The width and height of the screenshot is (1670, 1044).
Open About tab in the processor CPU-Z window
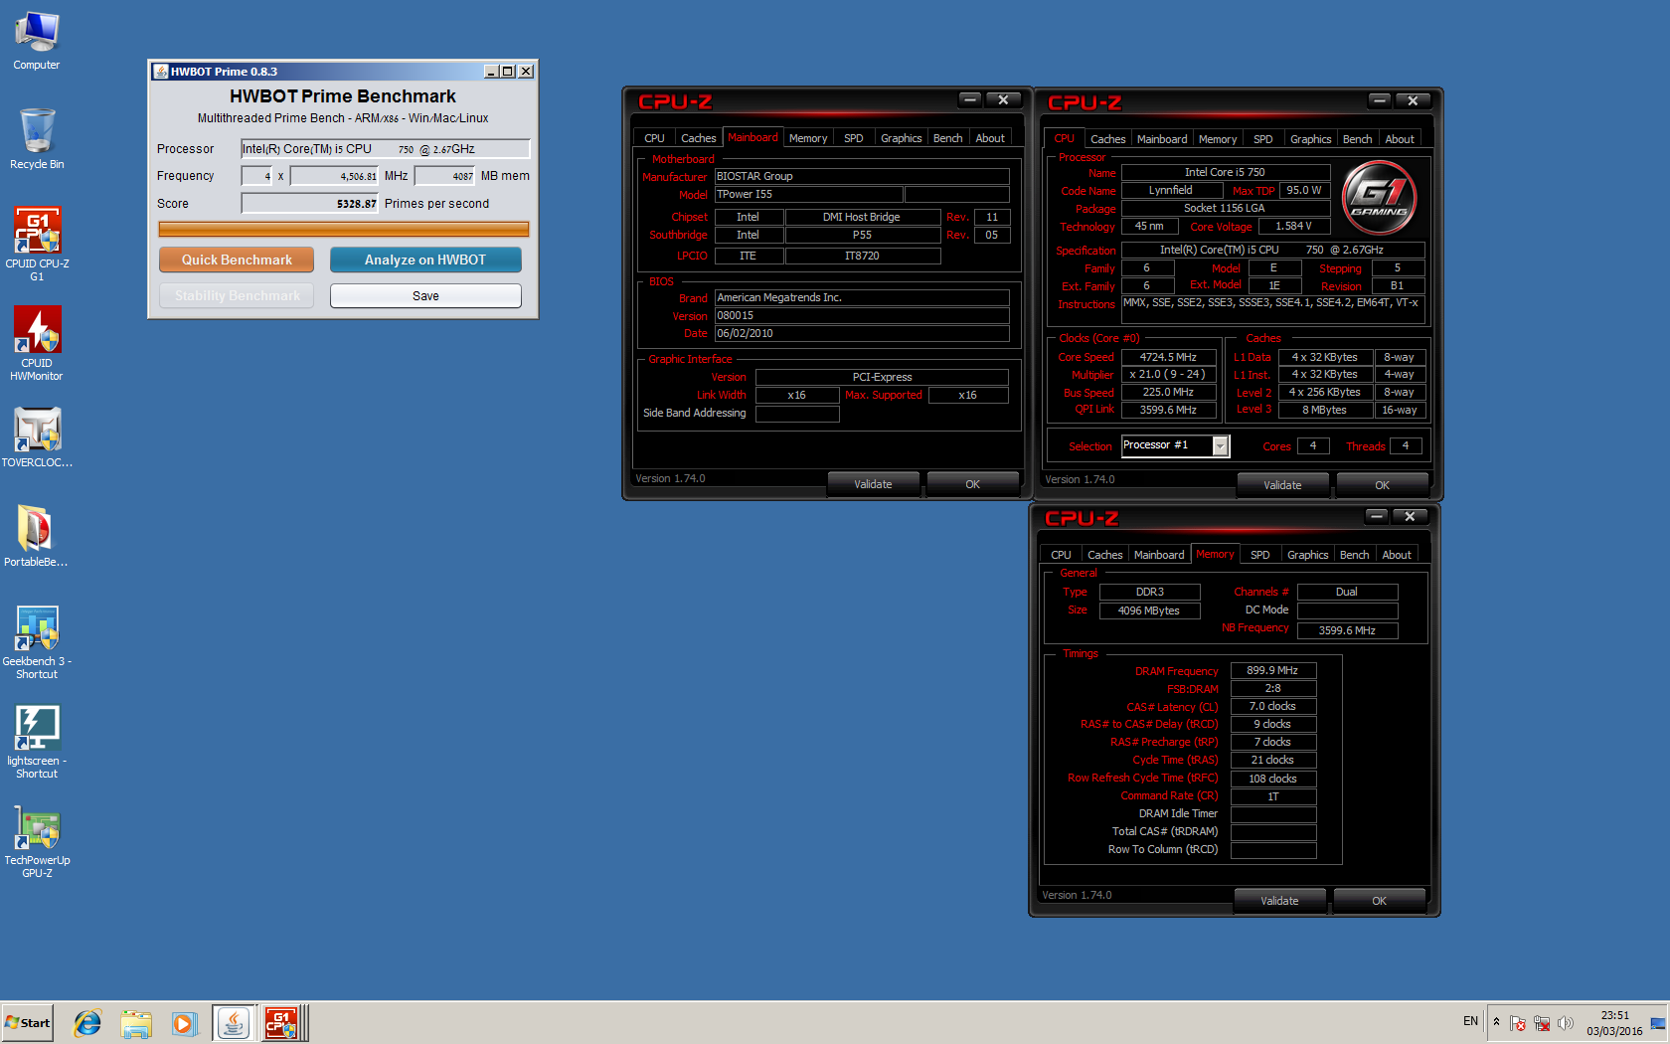[1400, 139]
